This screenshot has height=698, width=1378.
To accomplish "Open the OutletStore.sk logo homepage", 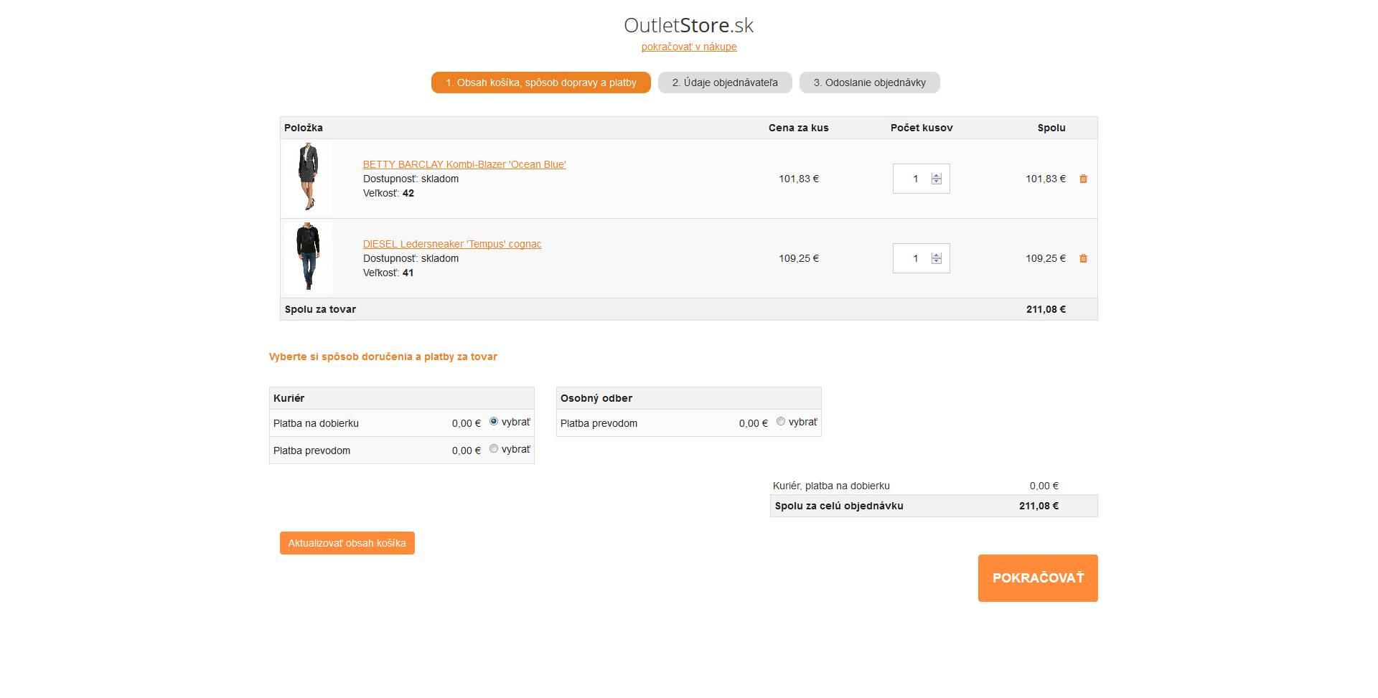I will (x=688, y=25).
